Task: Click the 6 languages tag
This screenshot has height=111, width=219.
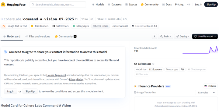Action: point(80,26)
